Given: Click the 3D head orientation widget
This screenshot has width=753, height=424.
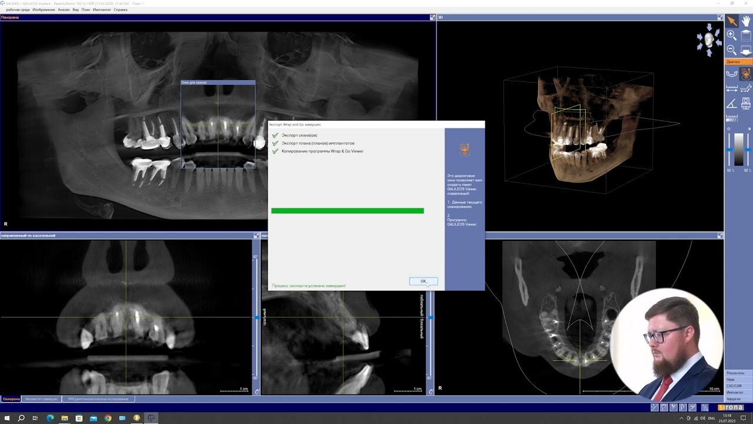Looking at the screenshot, I should coord(709,39).
